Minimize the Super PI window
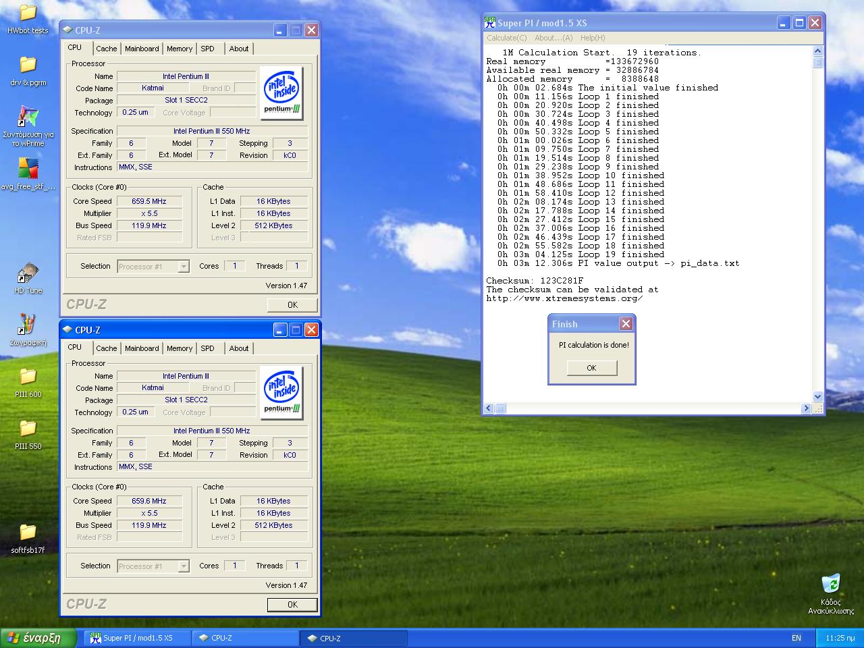 pos(784,23)
